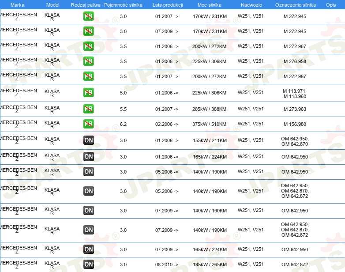Click the petrol icon for the M 113.971 row

click(88, 92)
